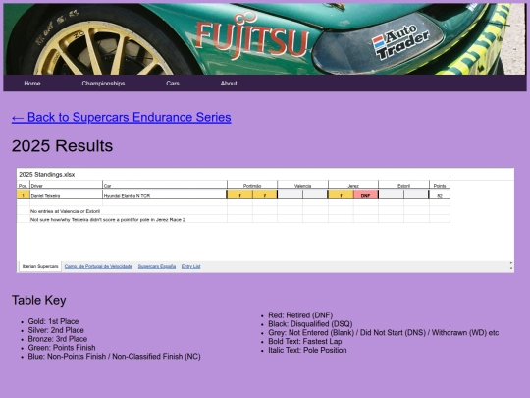Click the points total cell for Teixeira

[x=440, y=195]
